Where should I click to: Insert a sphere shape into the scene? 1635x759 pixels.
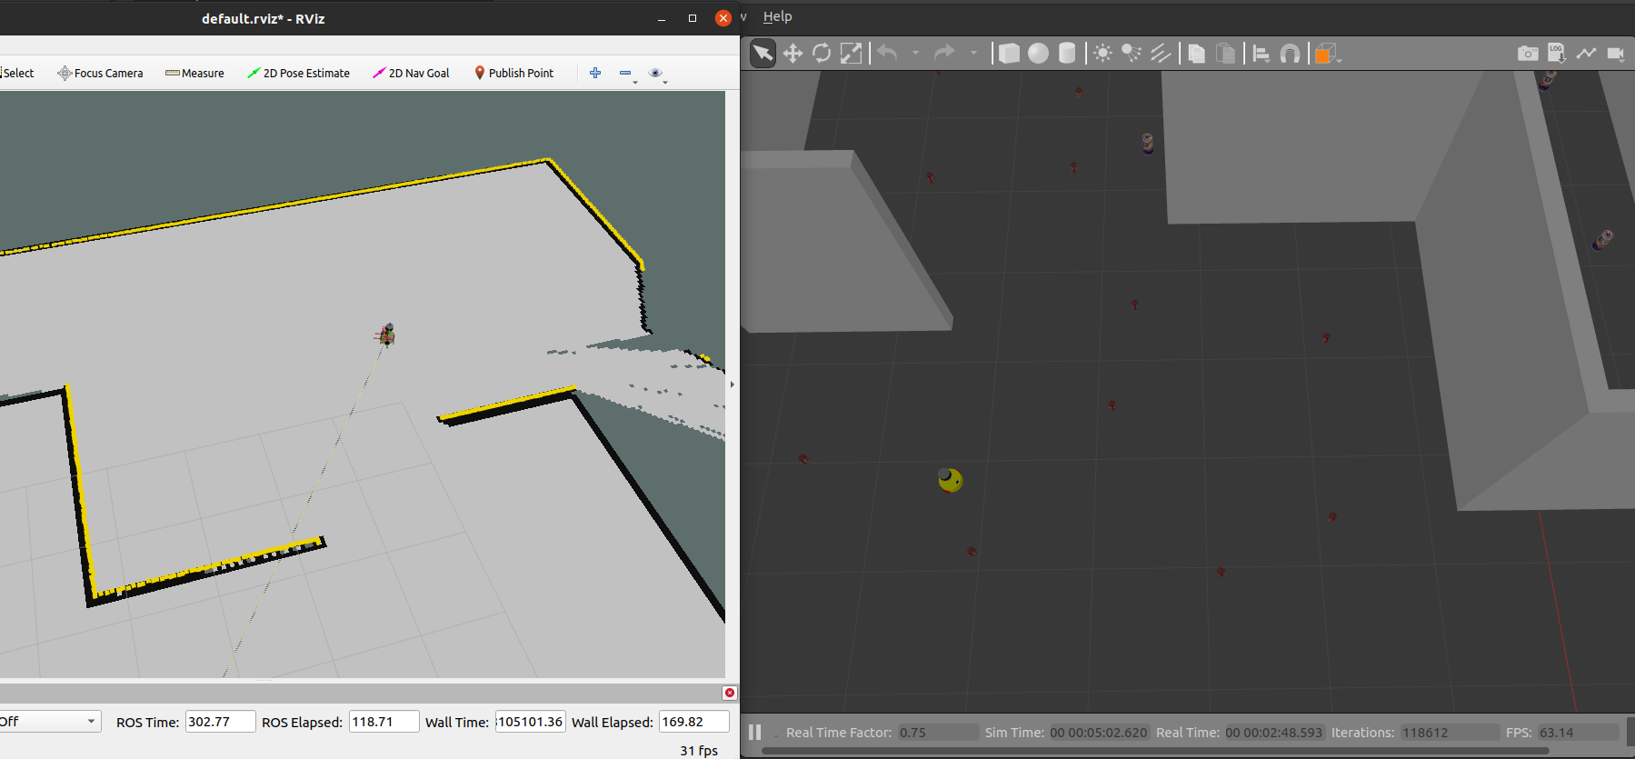click(1038, 54)
